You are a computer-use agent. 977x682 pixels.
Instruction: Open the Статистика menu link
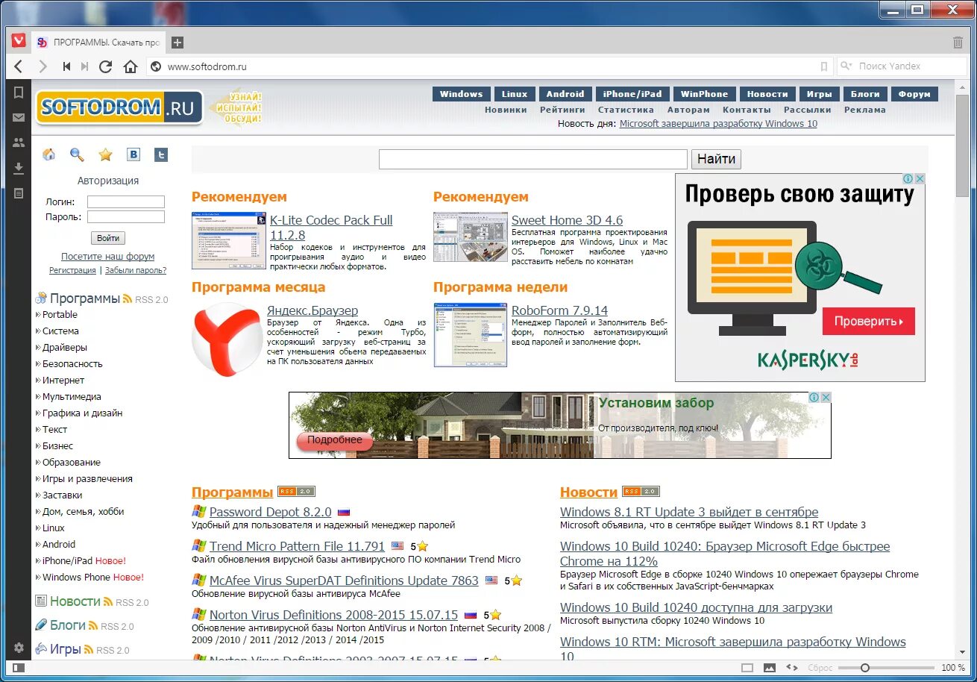pos(626,110)
